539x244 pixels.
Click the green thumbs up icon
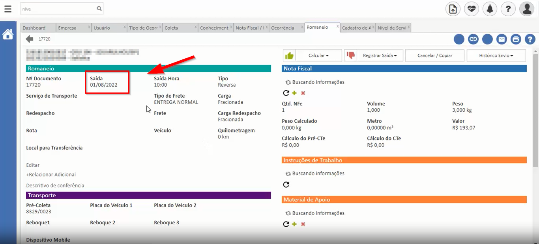pos(289,55)
